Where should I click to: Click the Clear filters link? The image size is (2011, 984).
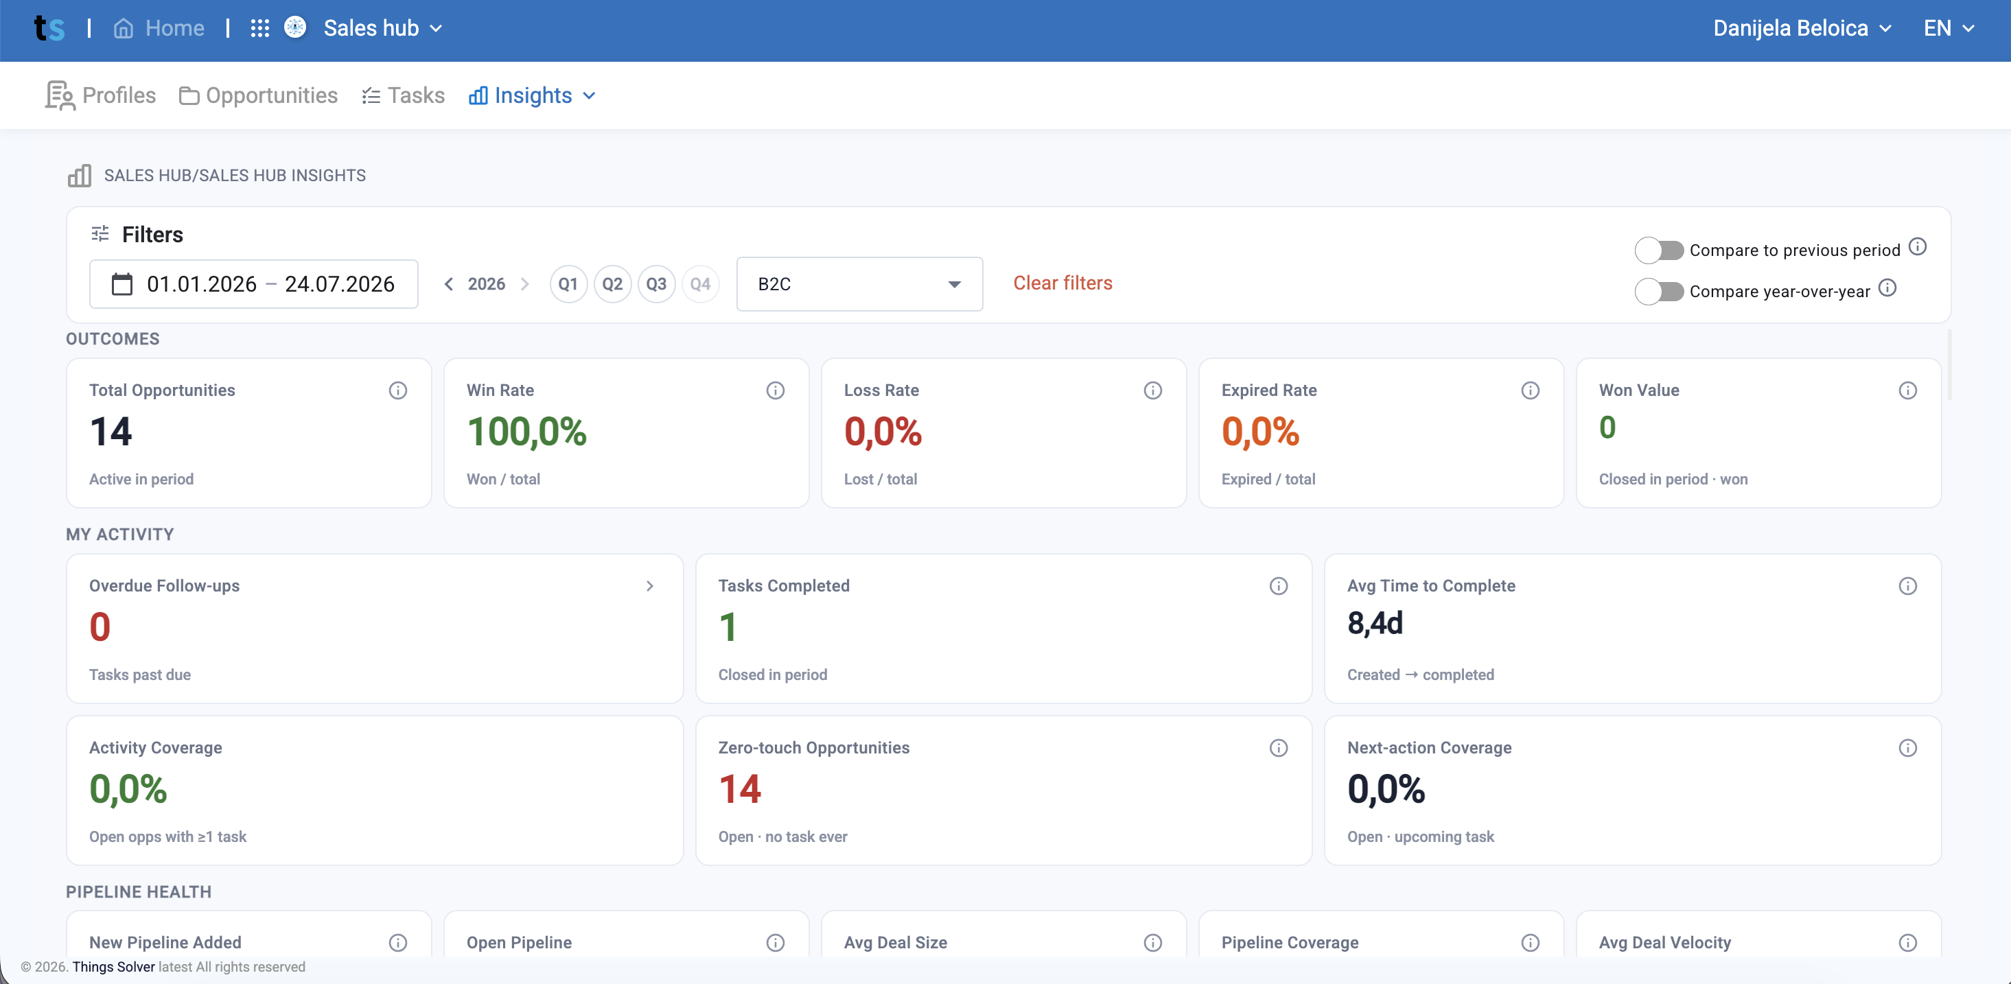click(x=1062, y=283)
